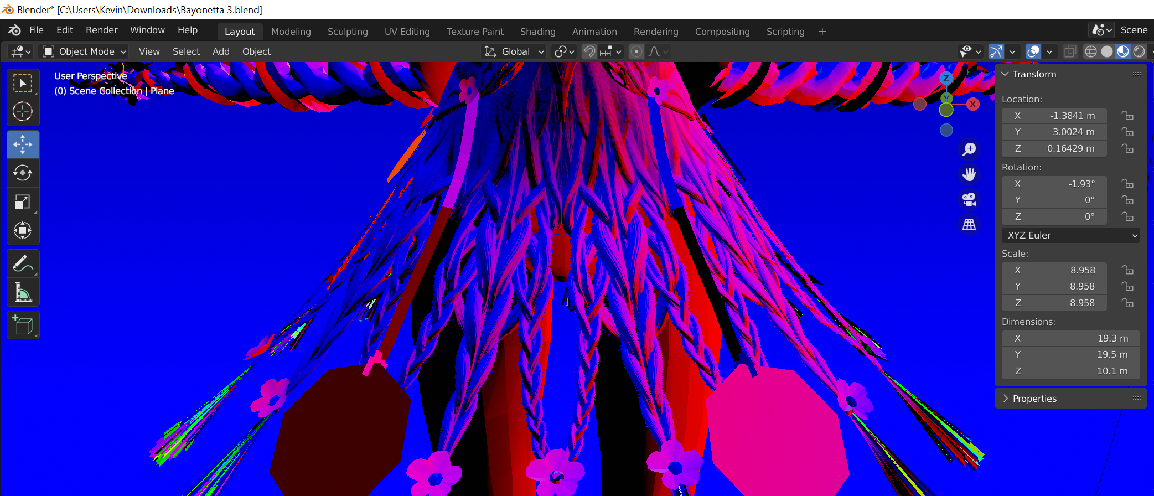Click the Rotation X value field
This screenshot has height=496, width=1154.
click(x=1054, y=184)
